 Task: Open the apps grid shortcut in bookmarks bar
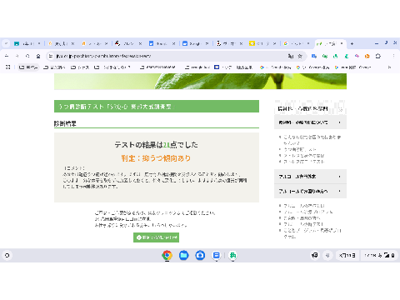click(7, 67)
